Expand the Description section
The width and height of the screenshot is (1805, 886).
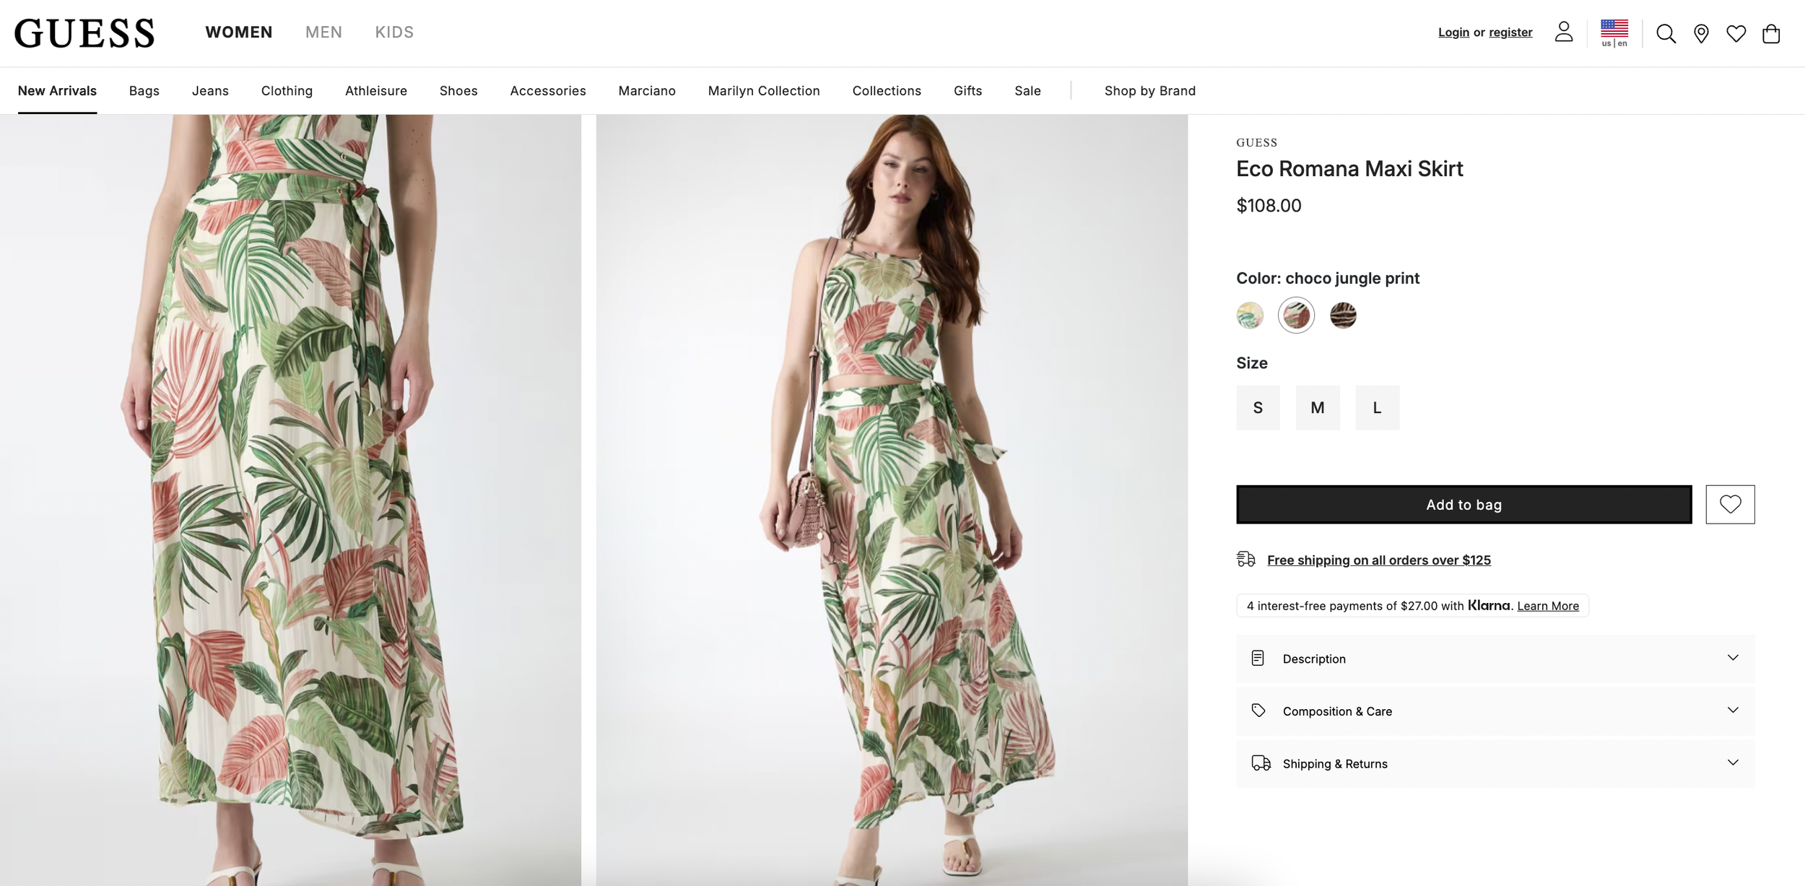pos(1495,659)
